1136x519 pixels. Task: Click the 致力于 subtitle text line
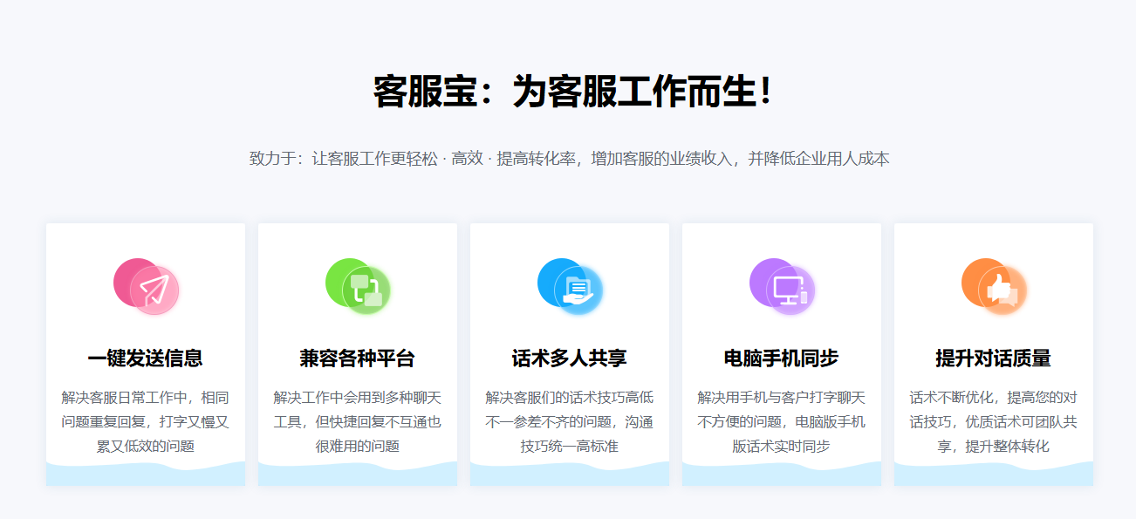[x=568, y=158]
